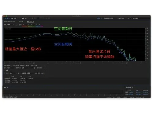Show the spectral frequency display icon
The height and width of the screenshot is (114, 153).
(23, 18)
